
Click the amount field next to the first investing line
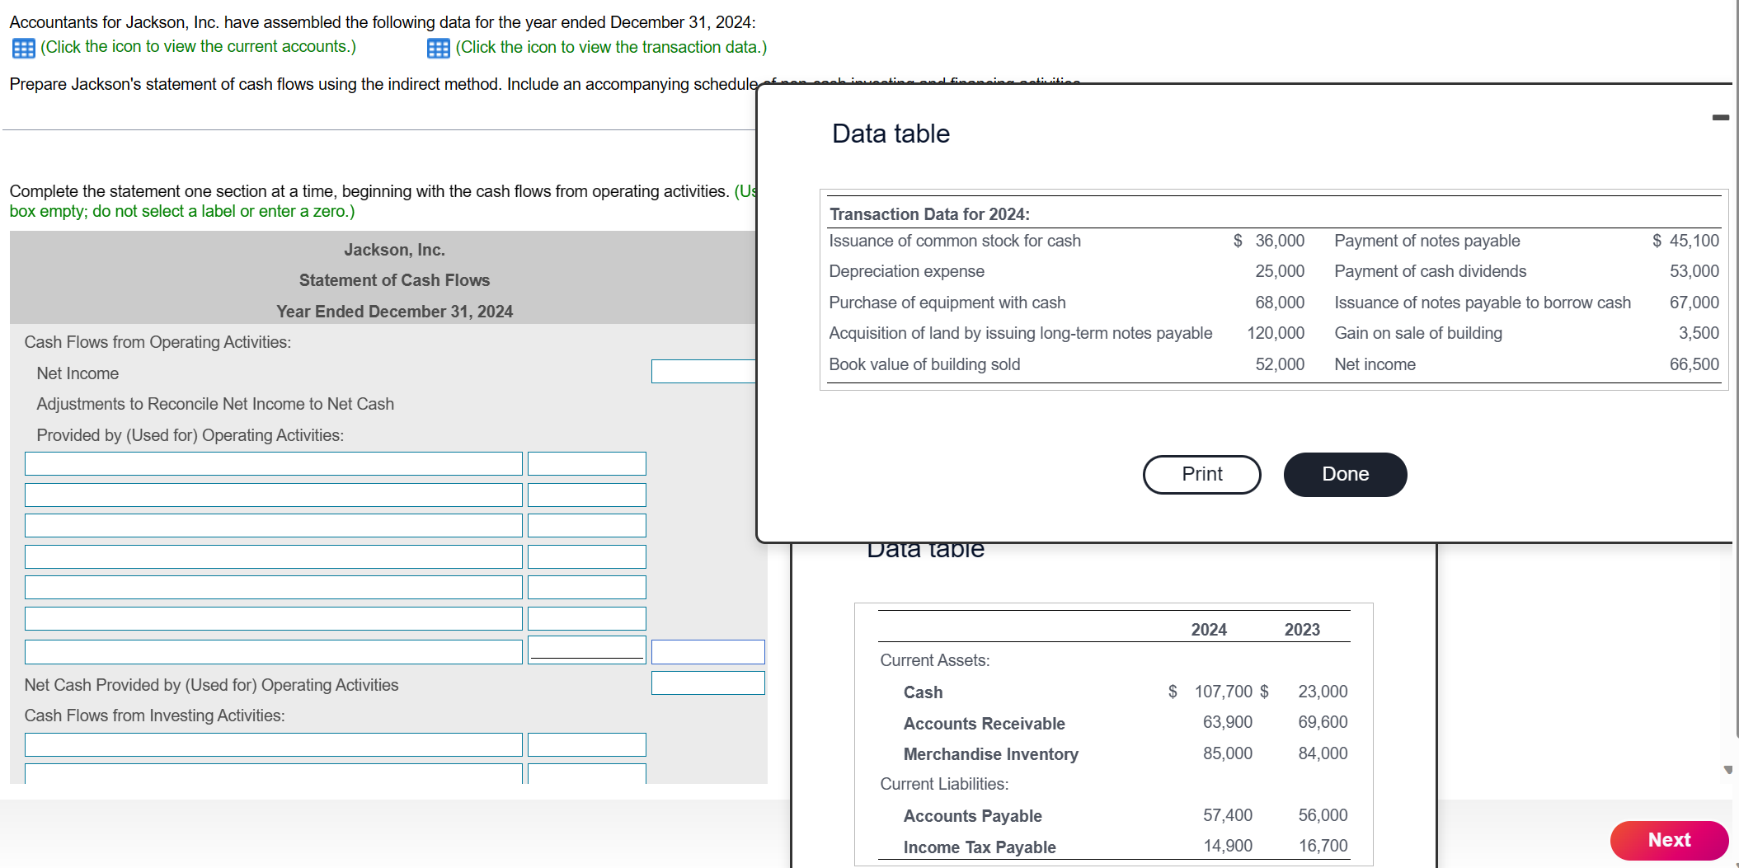[x=586, y=744]
